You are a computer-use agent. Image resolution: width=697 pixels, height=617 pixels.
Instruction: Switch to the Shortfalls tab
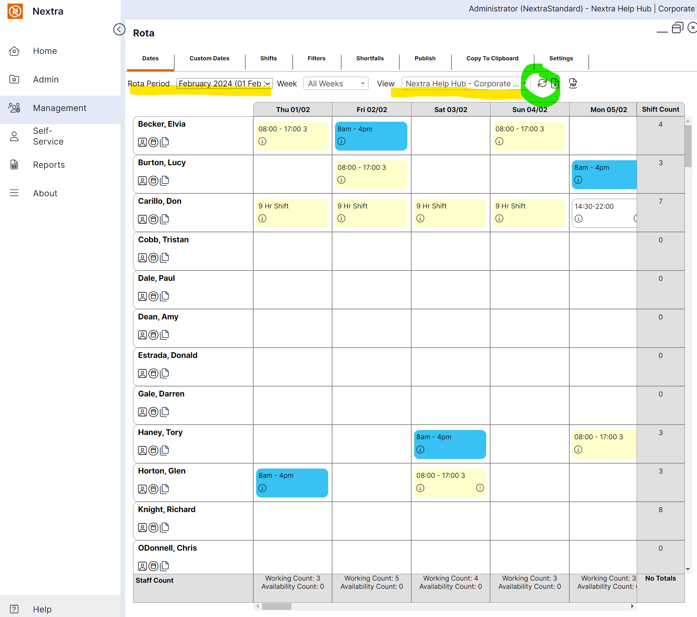click(x=370, y=58)
